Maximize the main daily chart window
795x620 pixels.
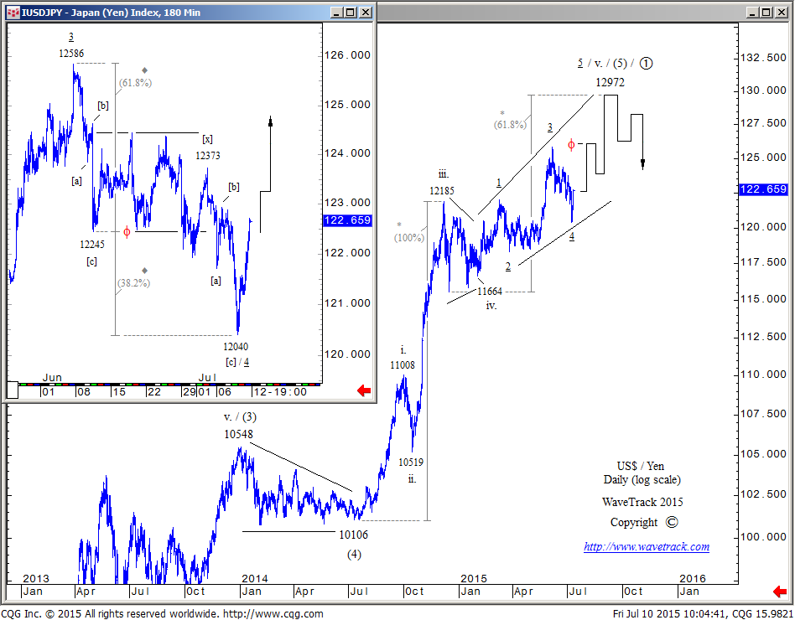[x=768, y=13]
